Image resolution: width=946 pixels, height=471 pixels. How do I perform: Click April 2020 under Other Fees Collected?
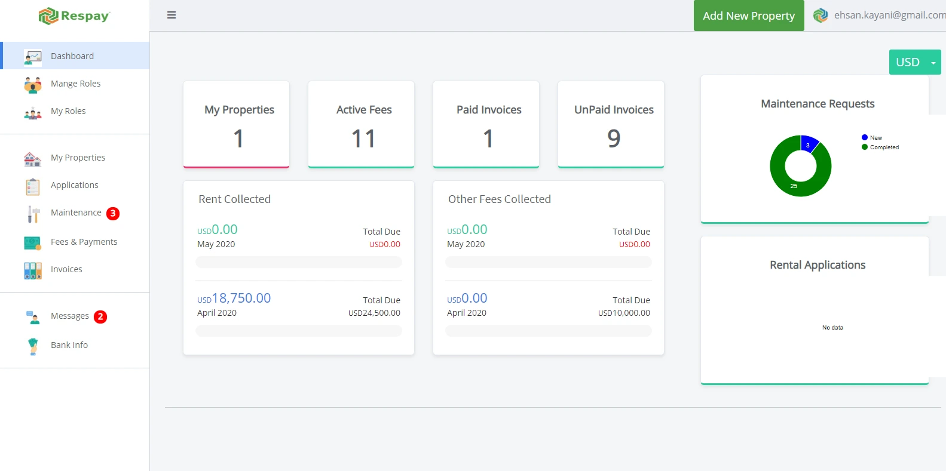(467, 313)
